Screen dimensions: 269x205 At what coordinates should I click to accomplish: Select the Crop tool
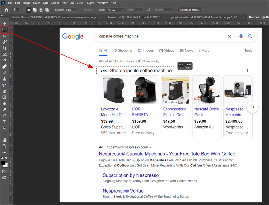5,48
